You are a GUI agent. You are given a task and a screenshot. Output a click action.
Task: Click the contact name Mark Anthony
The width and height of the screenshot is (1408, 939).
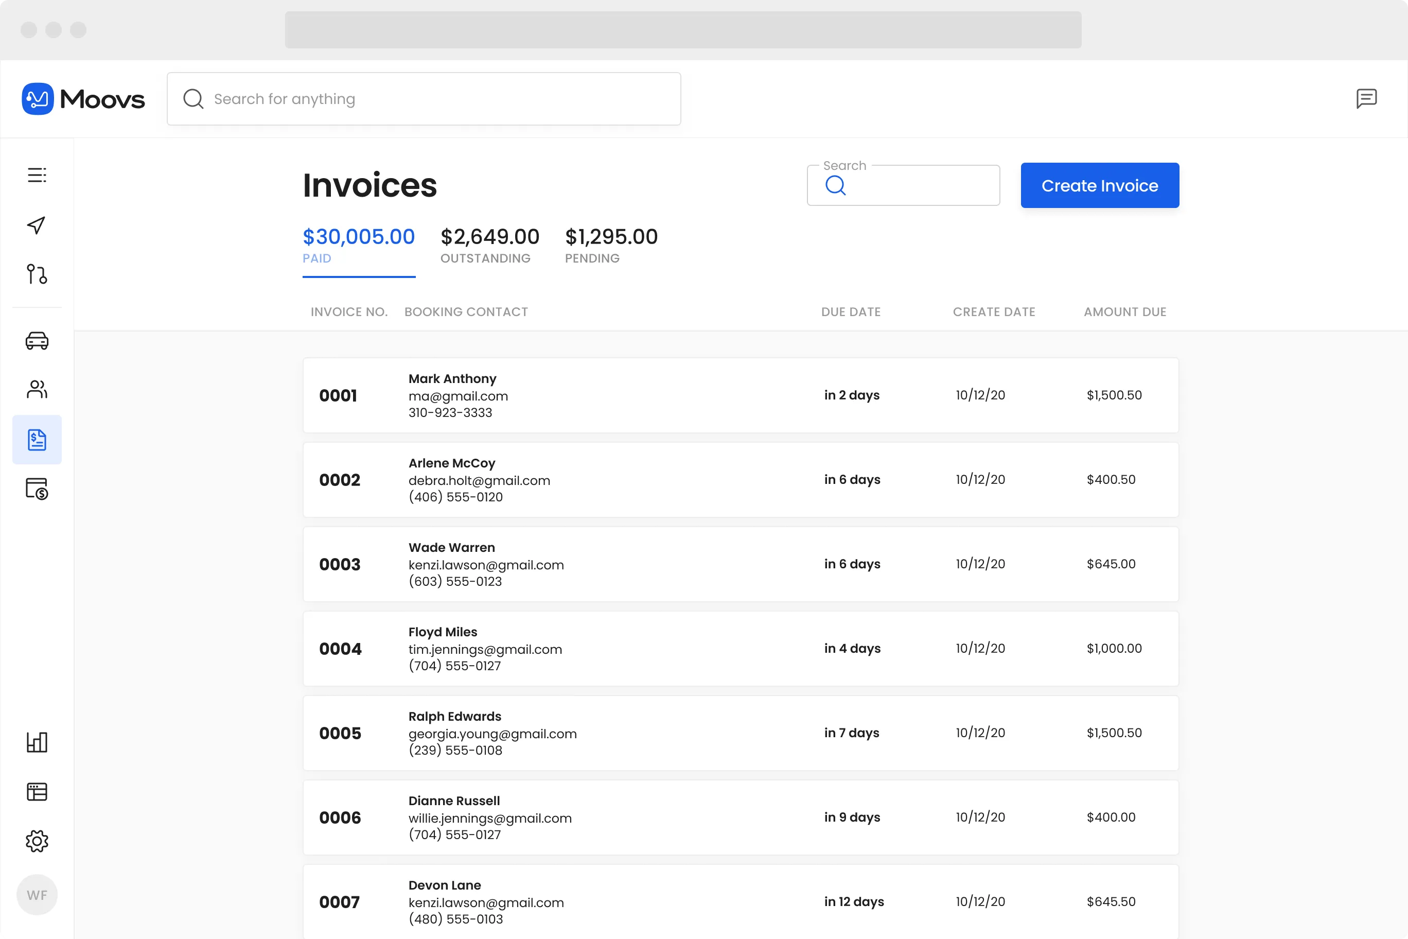[452, 379]
